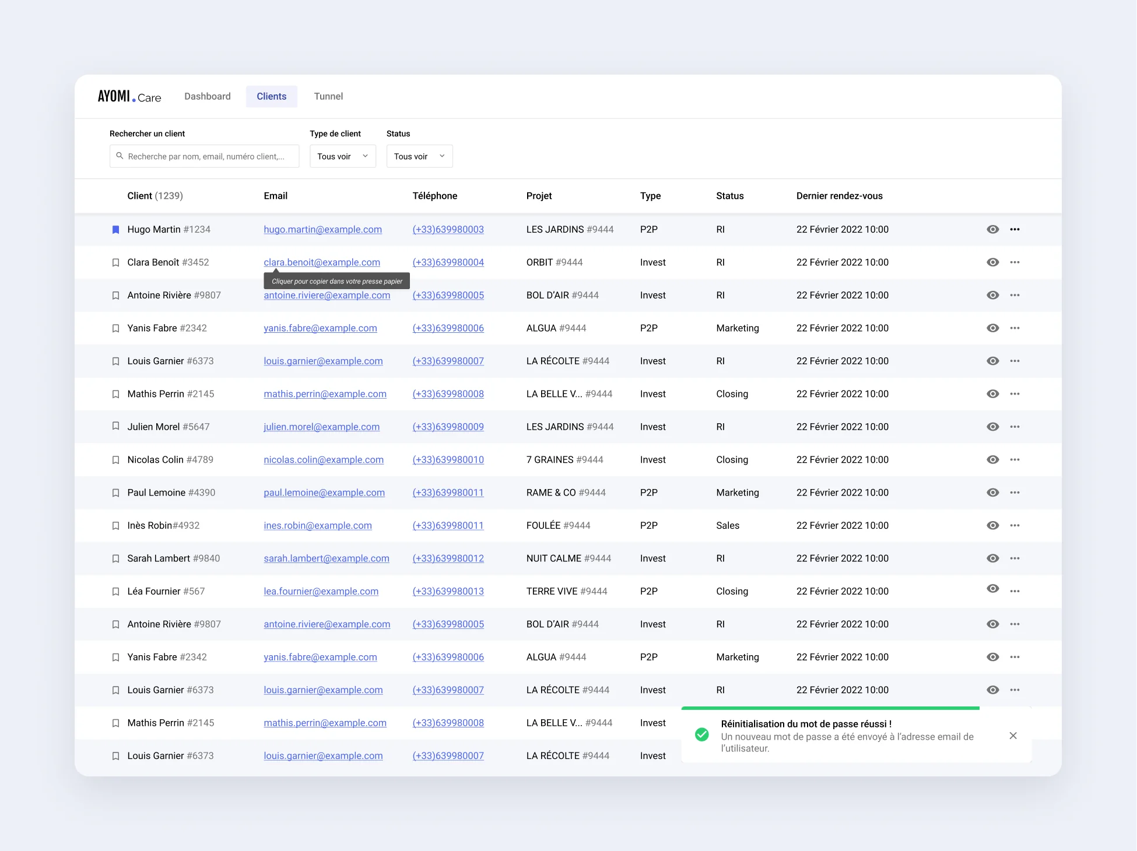
Task: Open three-dot menu for Julien Morel
Action: [1015, 427]
